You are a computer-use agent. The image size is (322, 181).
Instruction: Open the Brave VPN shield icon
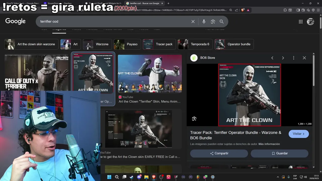coord(313,10)
